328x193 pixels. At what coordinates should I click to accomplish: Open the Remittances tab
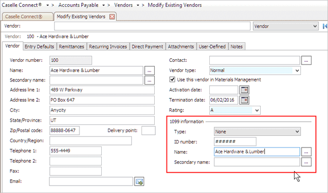pyautogui.click(x=72, y=47)
